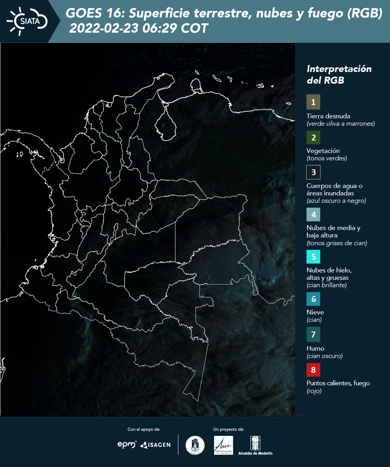The height and width of the screenshot is (467, 390).
Task: Click 'Nubes de hielo, altas y gruesas'
Action: pyautogui.click(x=329, y=274)
